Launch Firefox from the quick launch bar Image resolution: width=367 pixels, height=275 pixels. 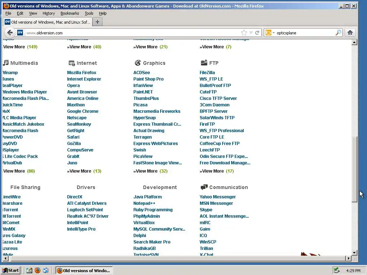click(37, 271)
